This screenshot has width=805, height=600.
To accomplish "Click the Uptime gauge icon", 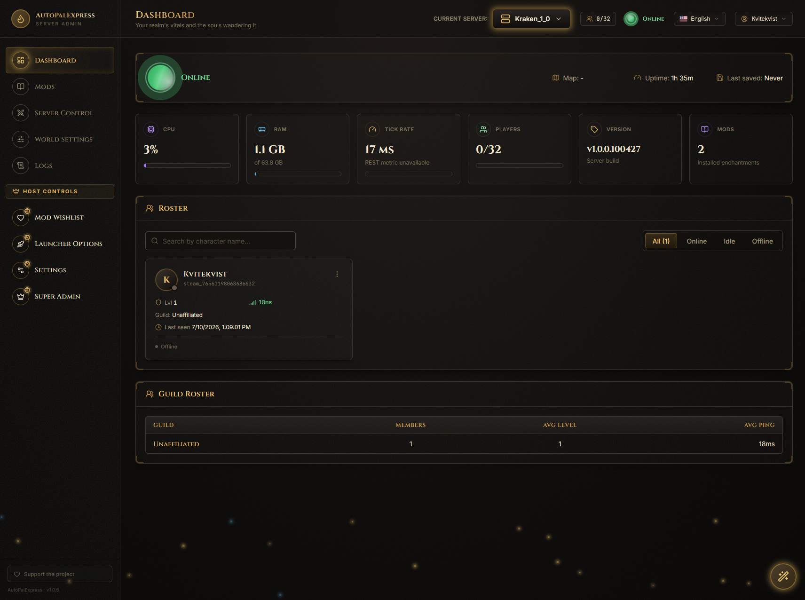I will click(x=638, y=78).
